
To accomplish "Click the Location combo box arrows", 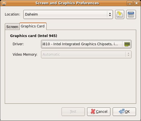I will pyautogui.click(x=110, y=14).
